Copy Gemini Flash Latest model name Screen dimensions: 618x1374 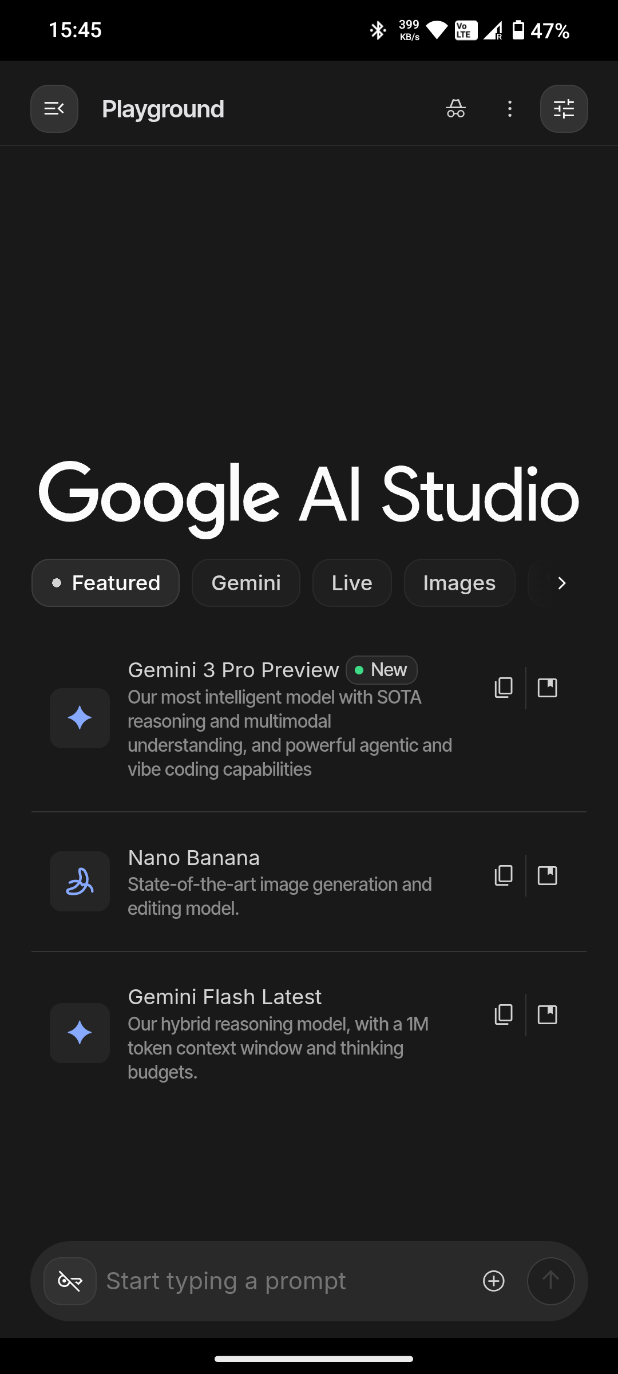(504, 1014)
